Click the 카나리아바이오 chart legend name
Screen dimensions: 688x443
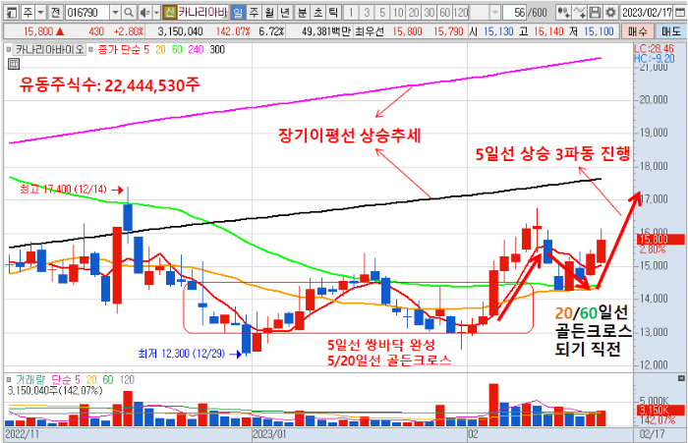49,49
